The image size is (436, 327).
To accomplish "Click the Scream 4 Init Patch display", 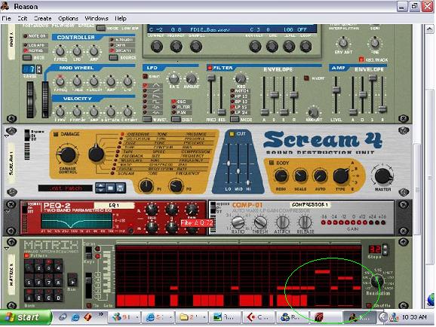I will click(x=66, y=188).
